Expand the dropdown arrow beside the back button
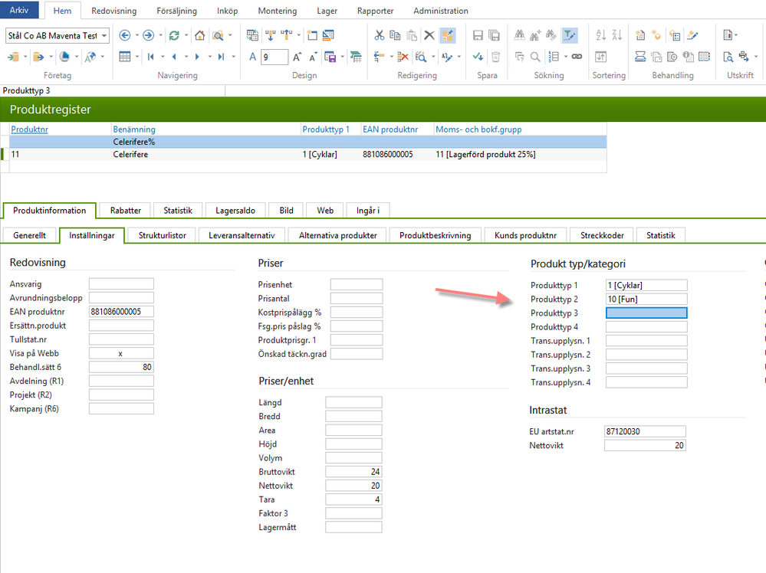Viewport: 766px width, 573px height. (x=136, y=35)
